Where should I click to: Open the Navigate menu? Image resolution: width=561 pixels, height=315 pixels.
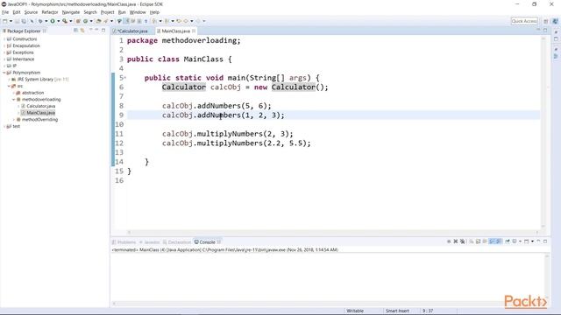[x=71, y=12]
